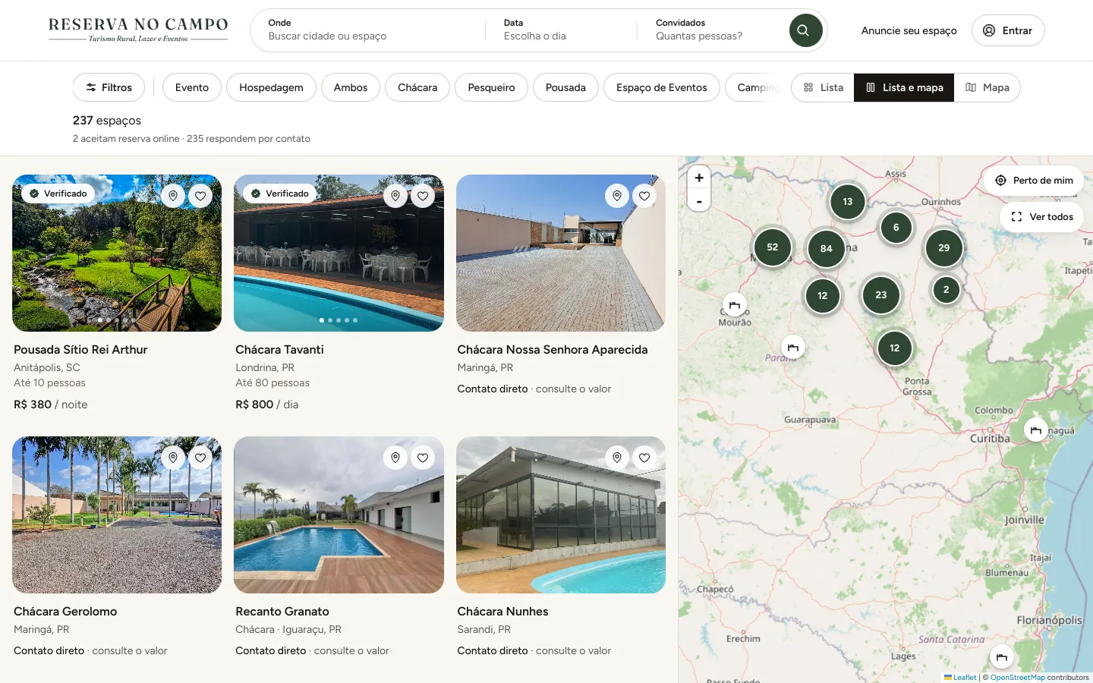The width and height of the screenshot is (1093, 683).
Task: Click the Onde city search field
Action: 368,30
